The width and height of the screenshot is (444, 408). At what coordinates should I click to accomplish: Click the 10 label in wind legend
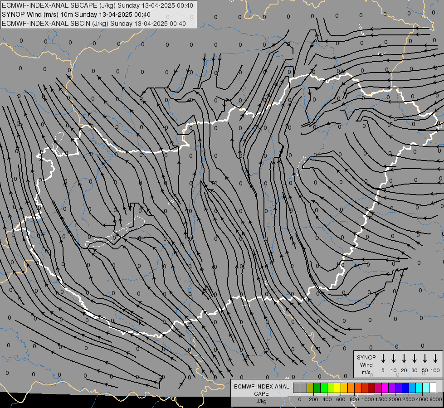coord(393,370)
